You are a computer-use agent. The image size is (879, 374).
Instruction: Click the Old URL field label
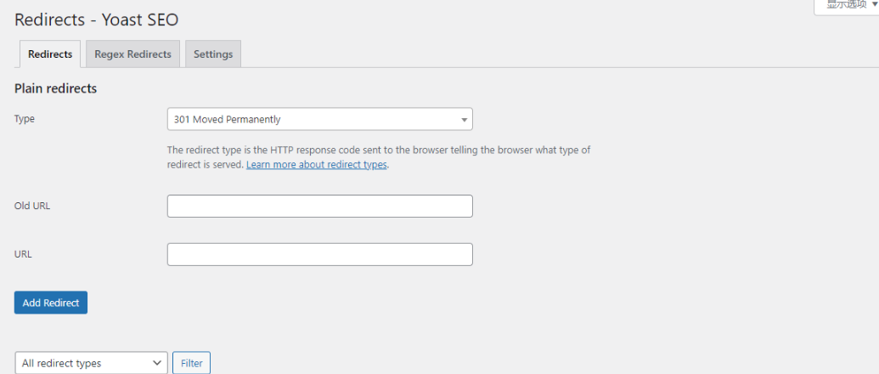32,206
